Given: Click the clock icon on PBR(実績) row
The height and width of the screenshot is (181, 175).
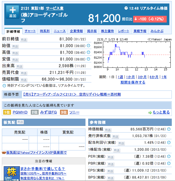Looking at the screenshot, I should [x=169, y=163].
